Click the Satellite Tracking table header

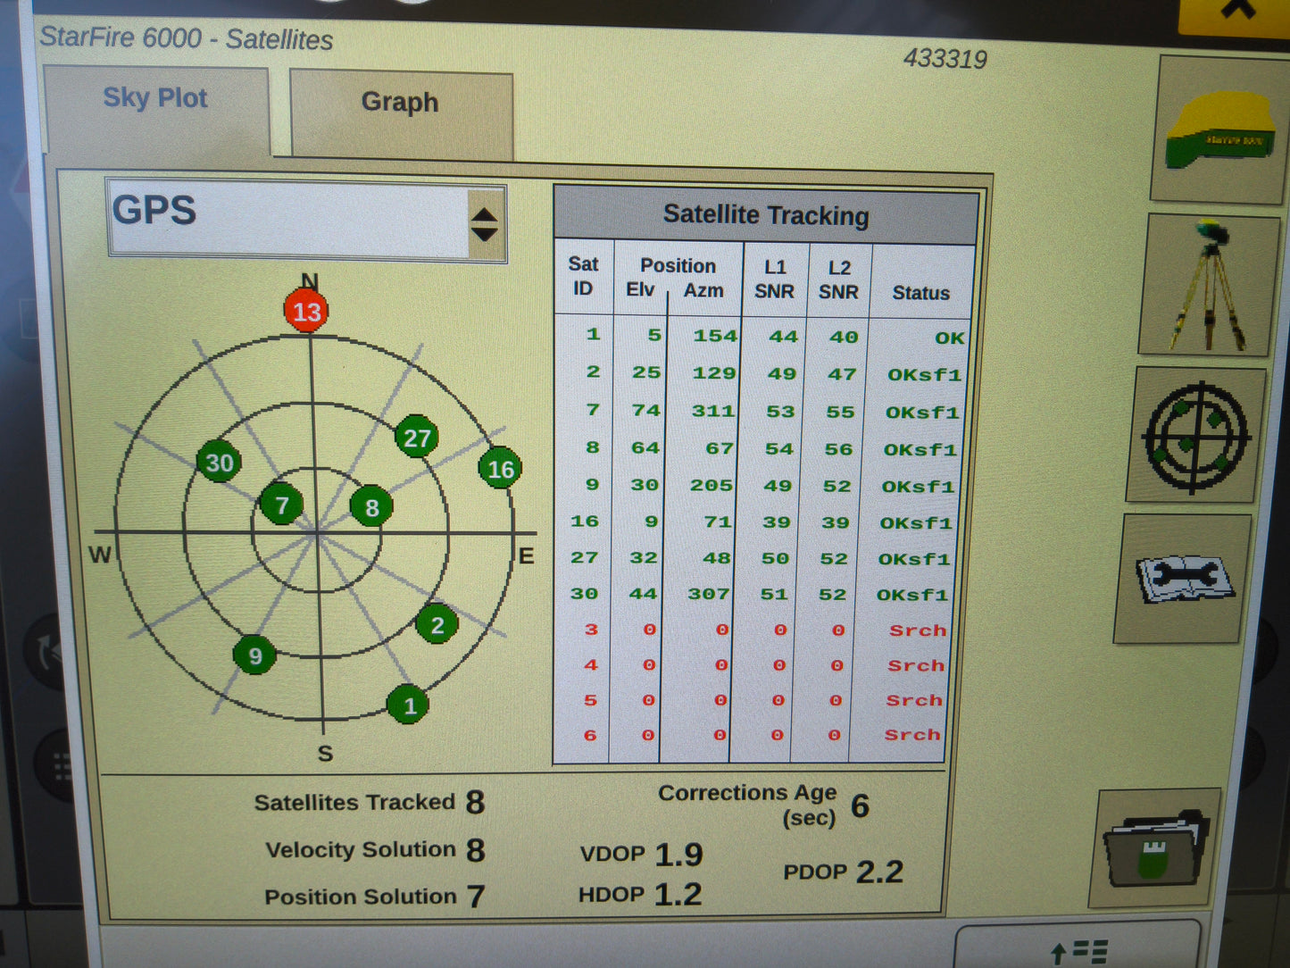pos(766,215)
